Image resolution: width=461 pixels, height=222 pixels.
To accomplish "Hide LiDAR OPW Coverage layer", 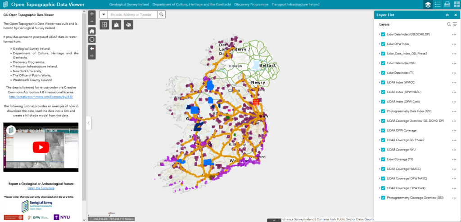I will click(383, 130).
